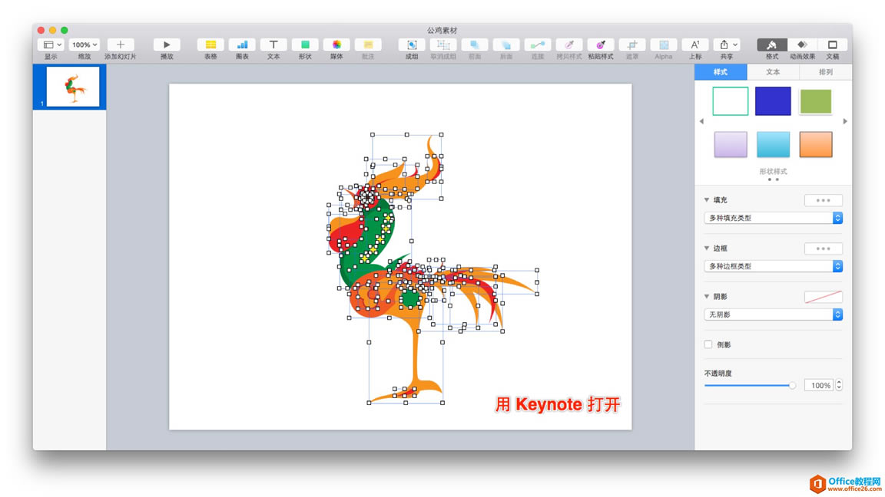Switch to the 文本 tab in sidebar
The width and height of the screenshot is (885, 497).
click(773, 71)
